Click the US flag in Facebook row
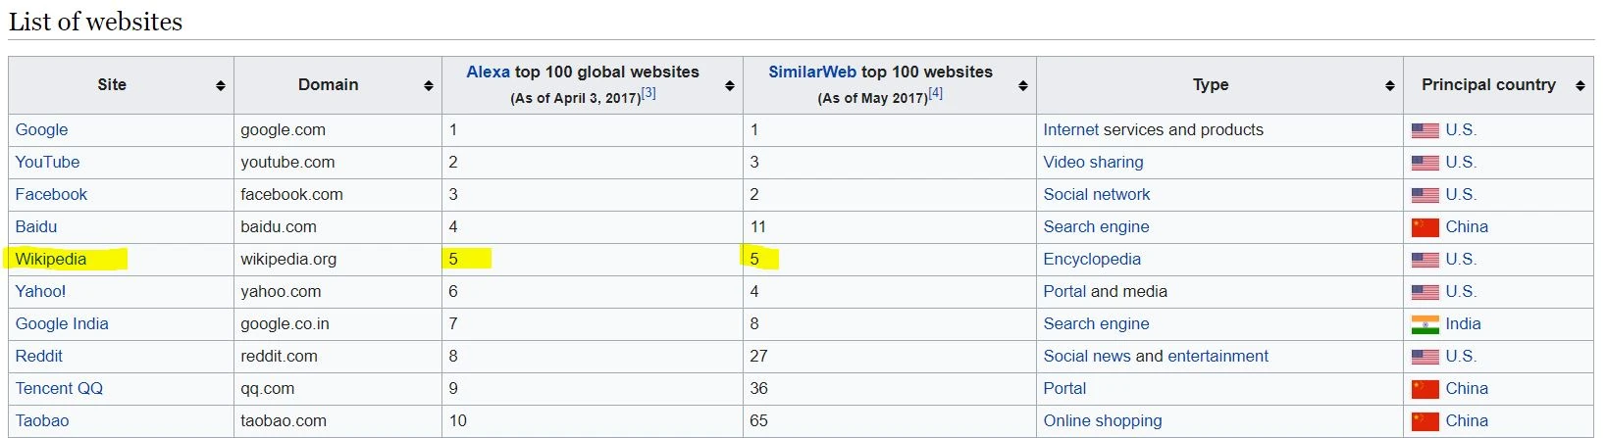Image resolution: width=1606 pixels, height=438 pixels. [x=1425, y=195]
